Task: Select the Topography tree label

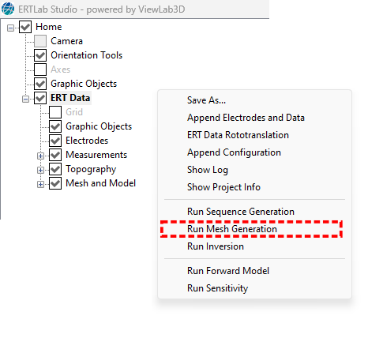Action: click(x=91, y=169)
